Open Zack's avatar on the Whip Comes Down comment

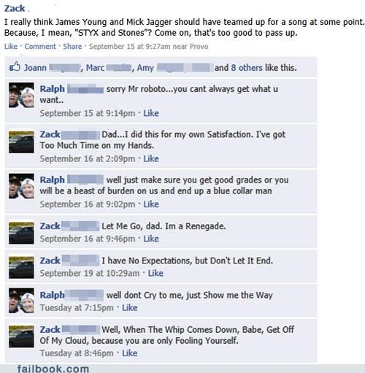pyautogui.click(x=21, y=337)
